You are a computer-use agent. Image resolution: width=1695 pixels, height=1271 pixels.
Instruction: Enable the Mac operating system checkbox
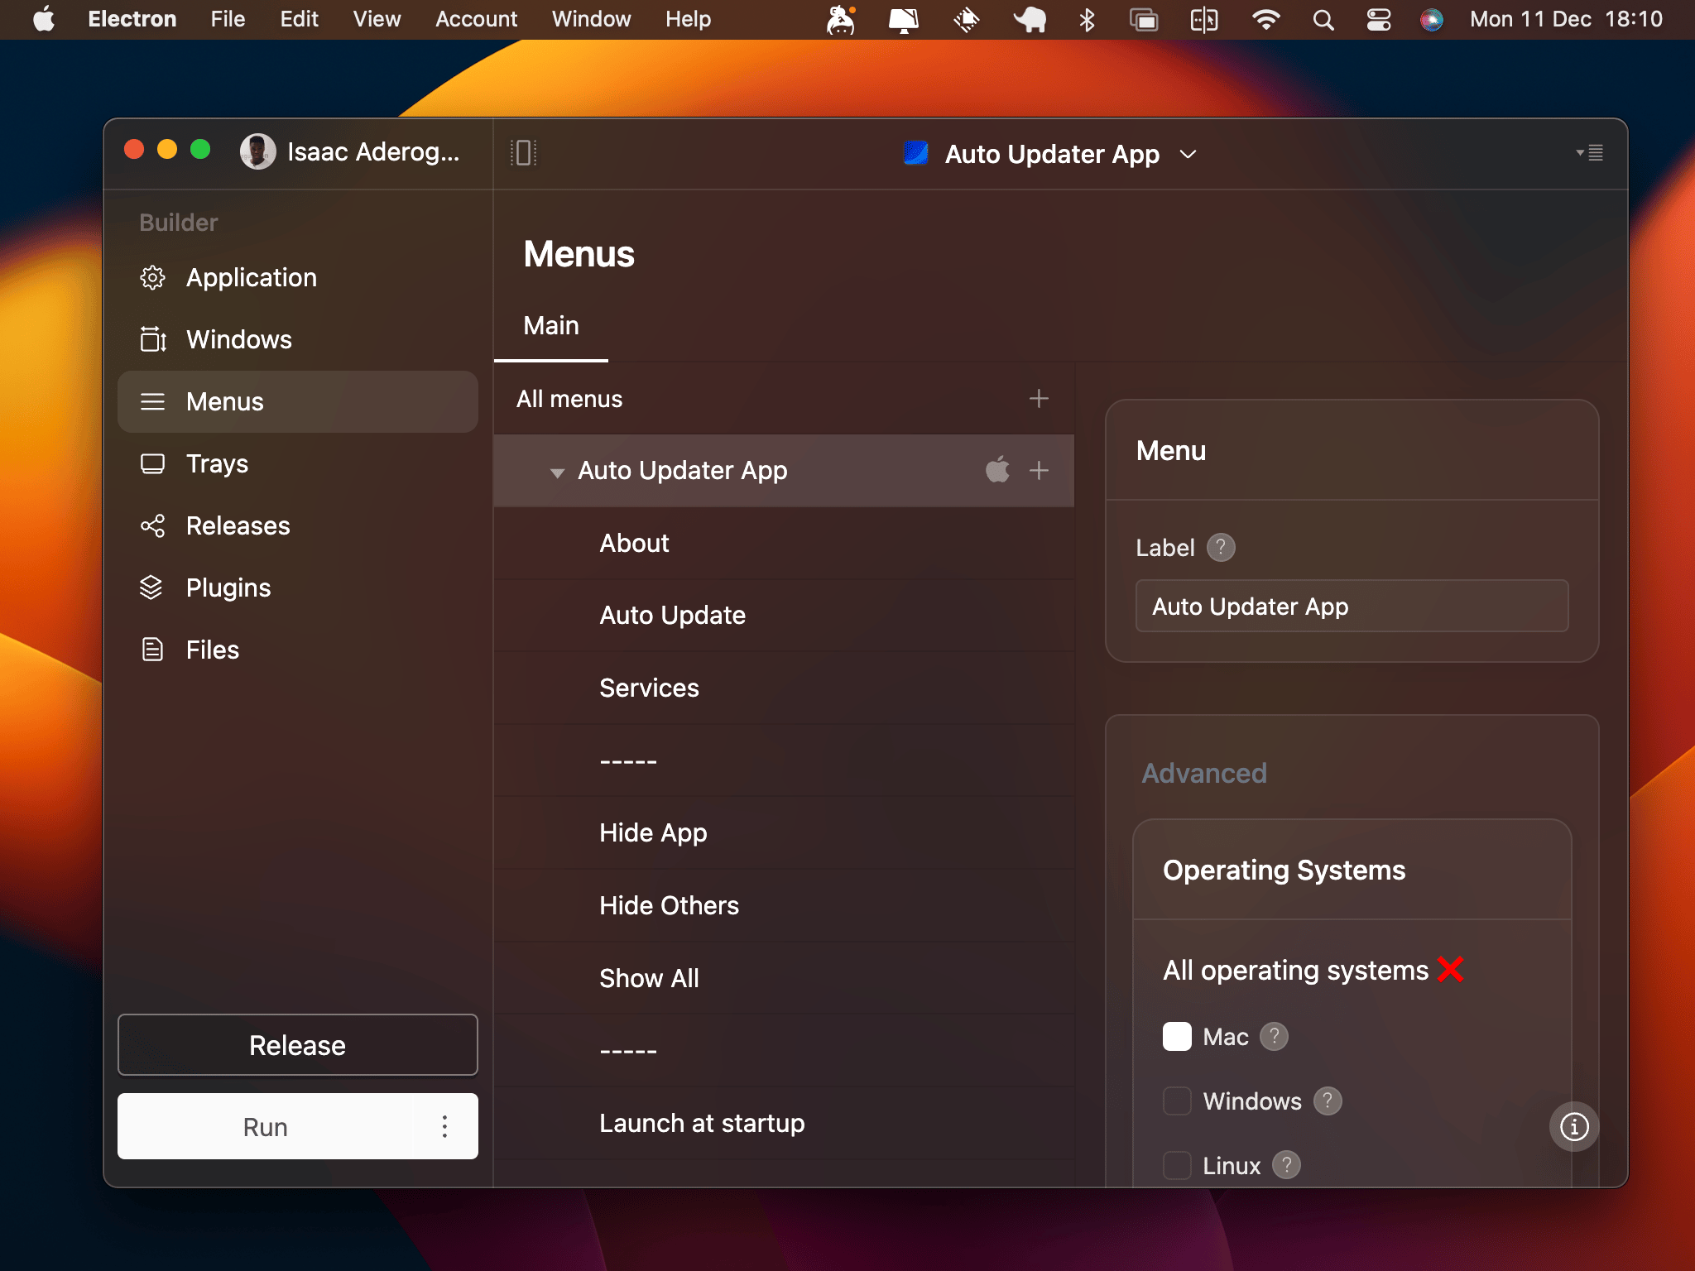pyautogui.click(x=1178, y=1036)
